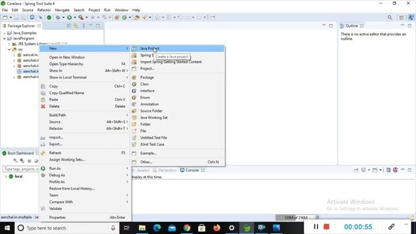Expand the local node in Boot Dashboard
This screenshot has height=234, width=416.
pyautogui.click(x=6, y=176)
